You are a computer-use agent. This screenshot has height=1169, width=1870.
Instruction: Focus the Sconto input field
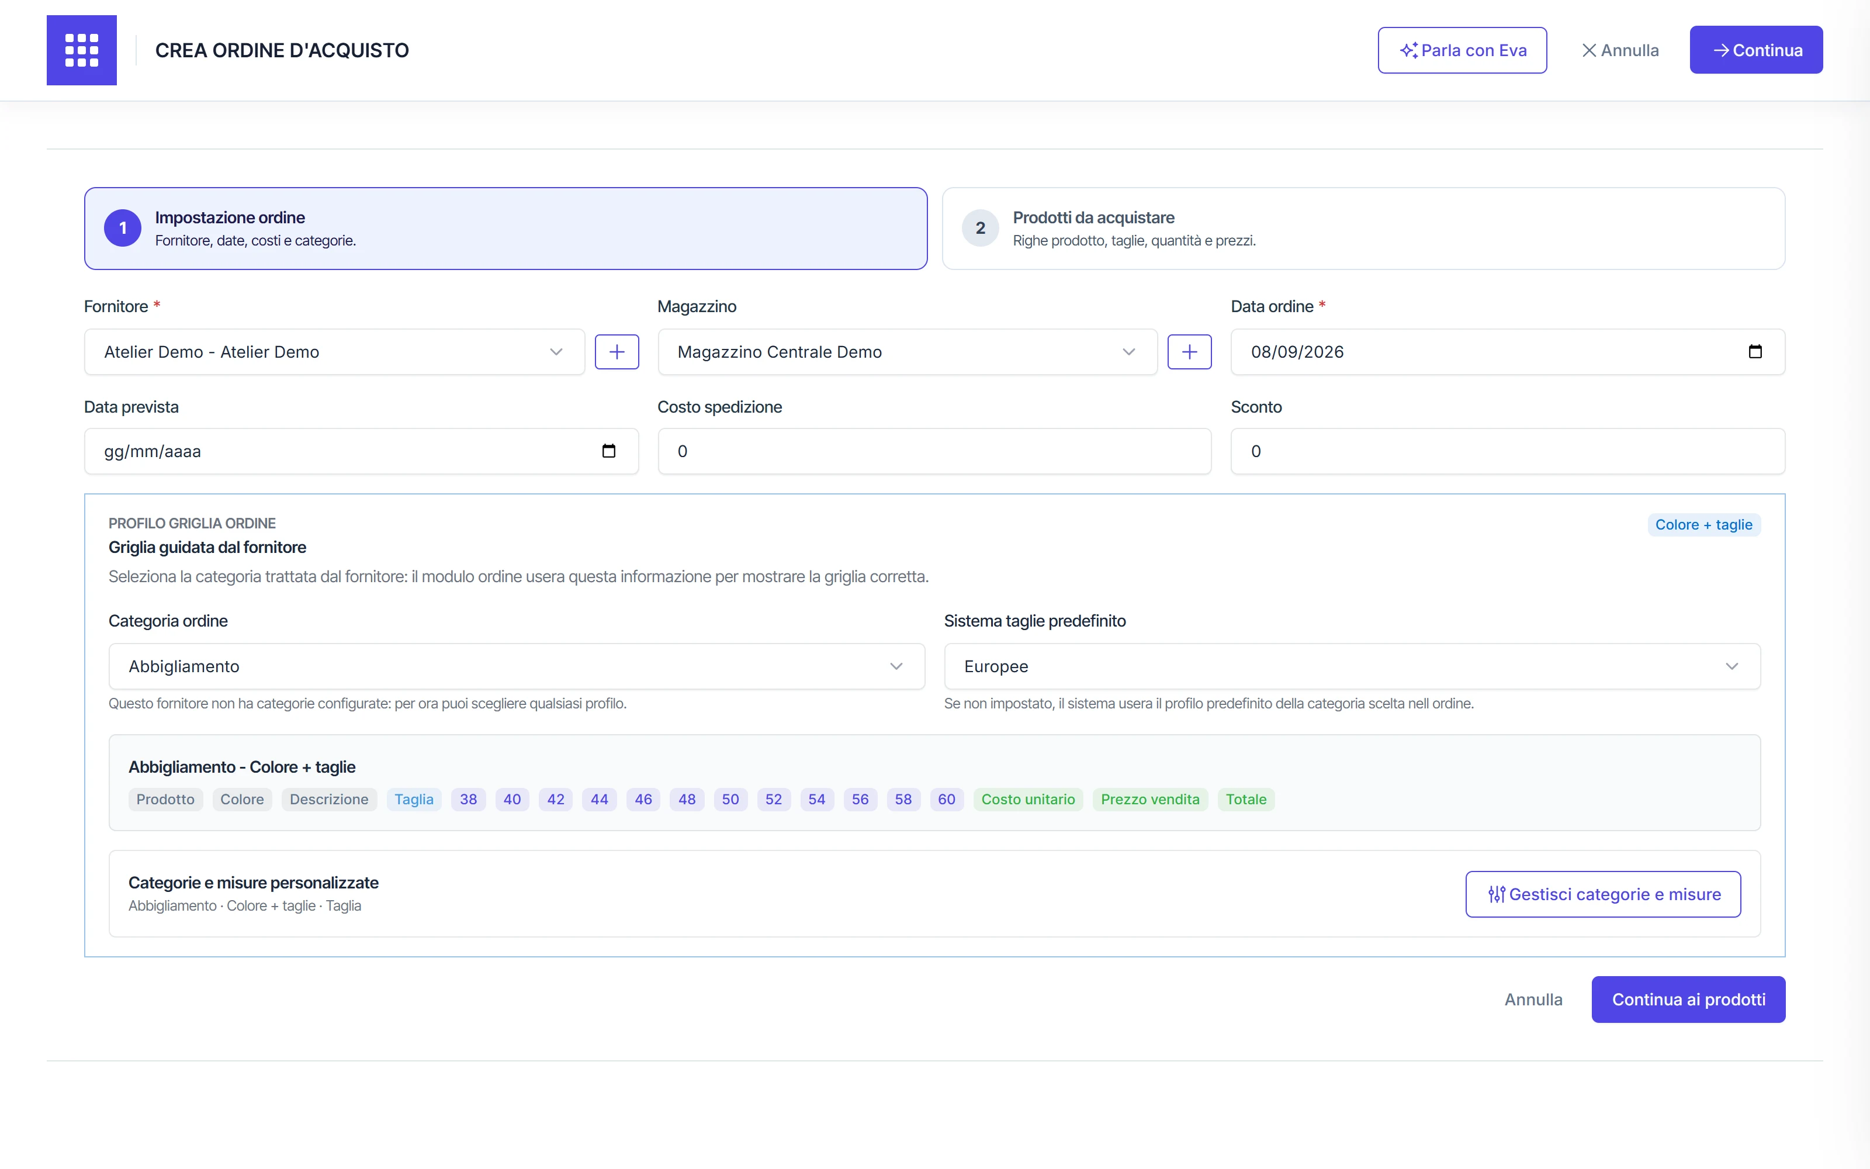1507,451
